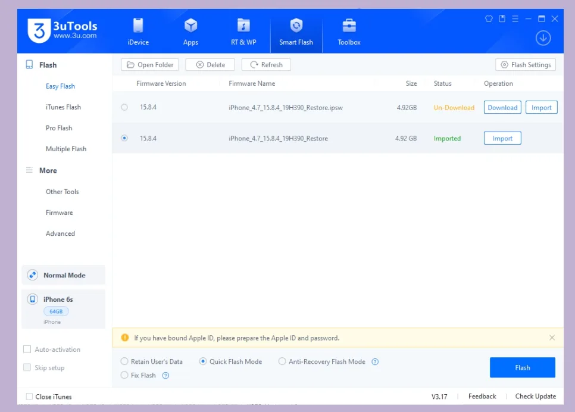Viewport: 575px width, 412px height.
Task: Click the Status column header
Action: coord(443,83)
